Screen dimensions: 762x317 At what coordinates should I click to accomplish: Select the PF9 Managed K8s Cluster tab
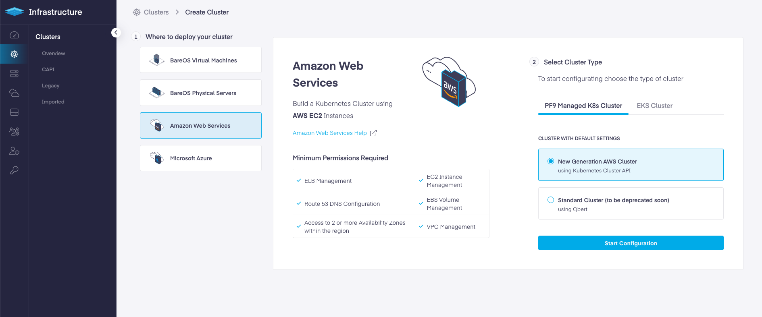(x=583, y=106)
